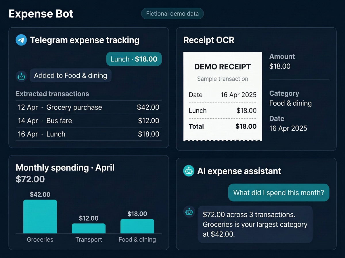345x258 pixels.
Task: Click the $42.00 label above Groceries bar
Action: click(x=40, y=194)
